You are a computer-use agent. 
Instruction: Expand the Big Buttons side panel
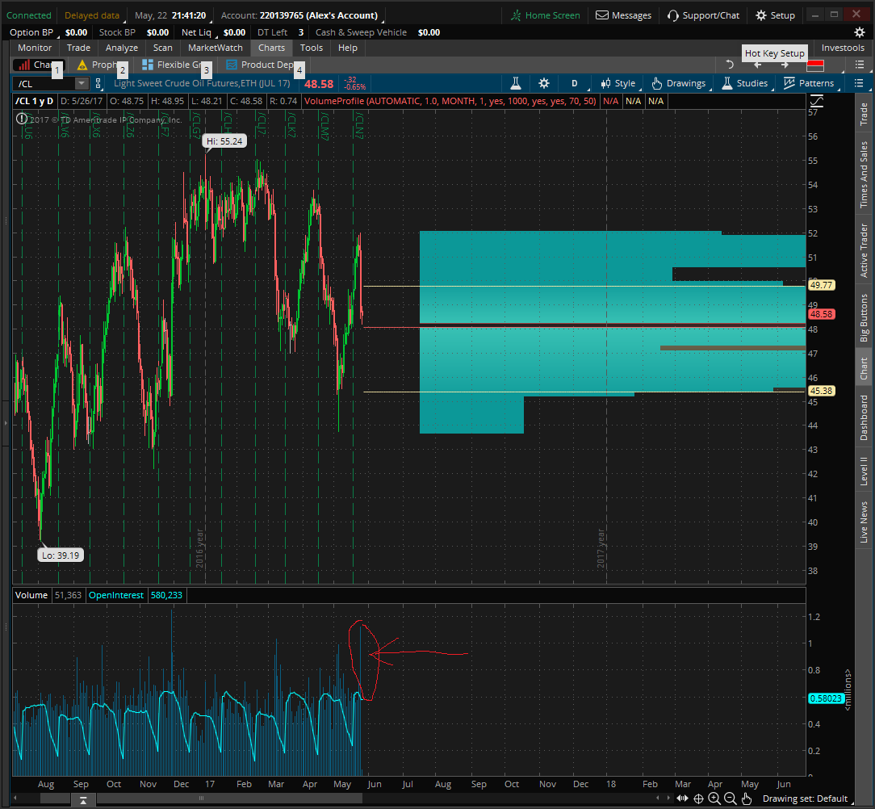(863, 317)
